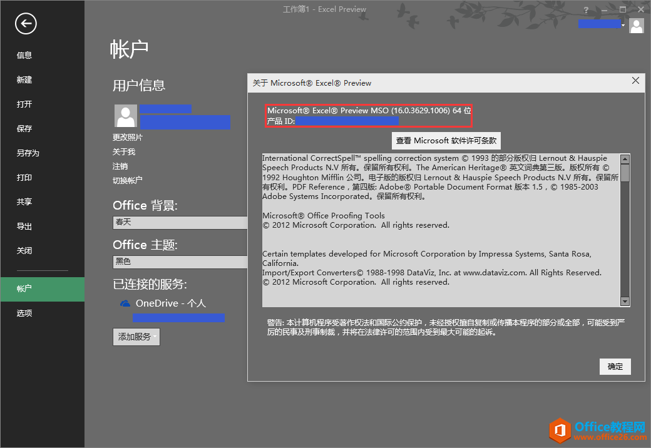Select 另存为 in the sidebar
Screen dimensions: 651x448
(28, 153)
